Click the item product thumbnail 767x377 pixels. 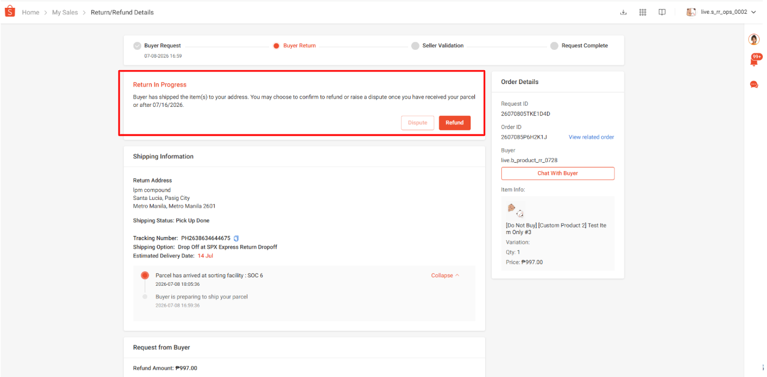515,210
